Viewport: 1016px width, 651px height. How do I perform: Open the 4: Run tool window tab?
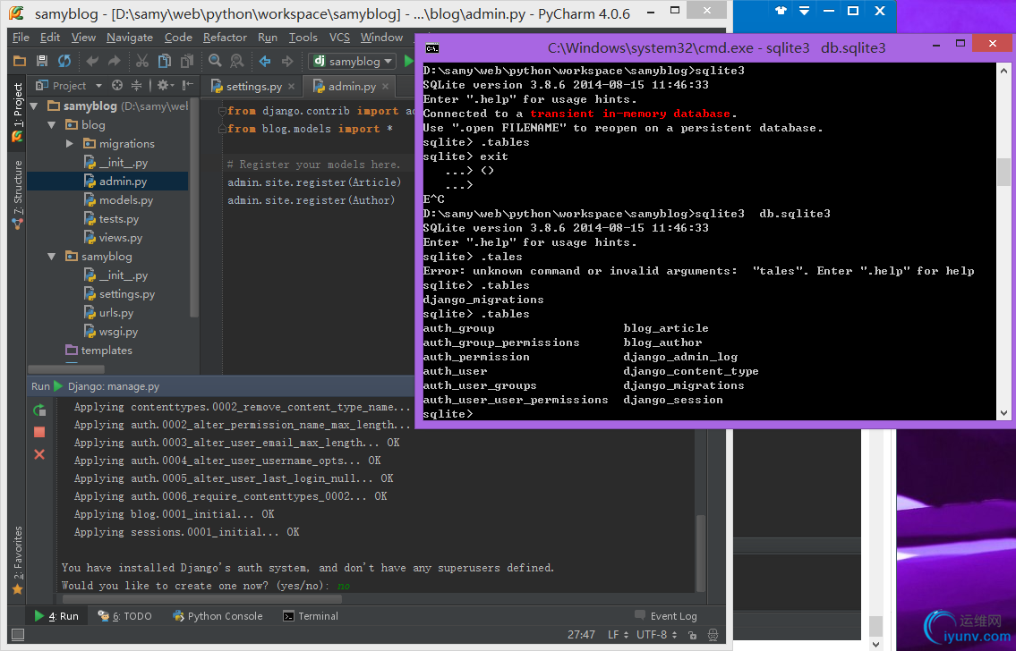(x=56, y=616)
